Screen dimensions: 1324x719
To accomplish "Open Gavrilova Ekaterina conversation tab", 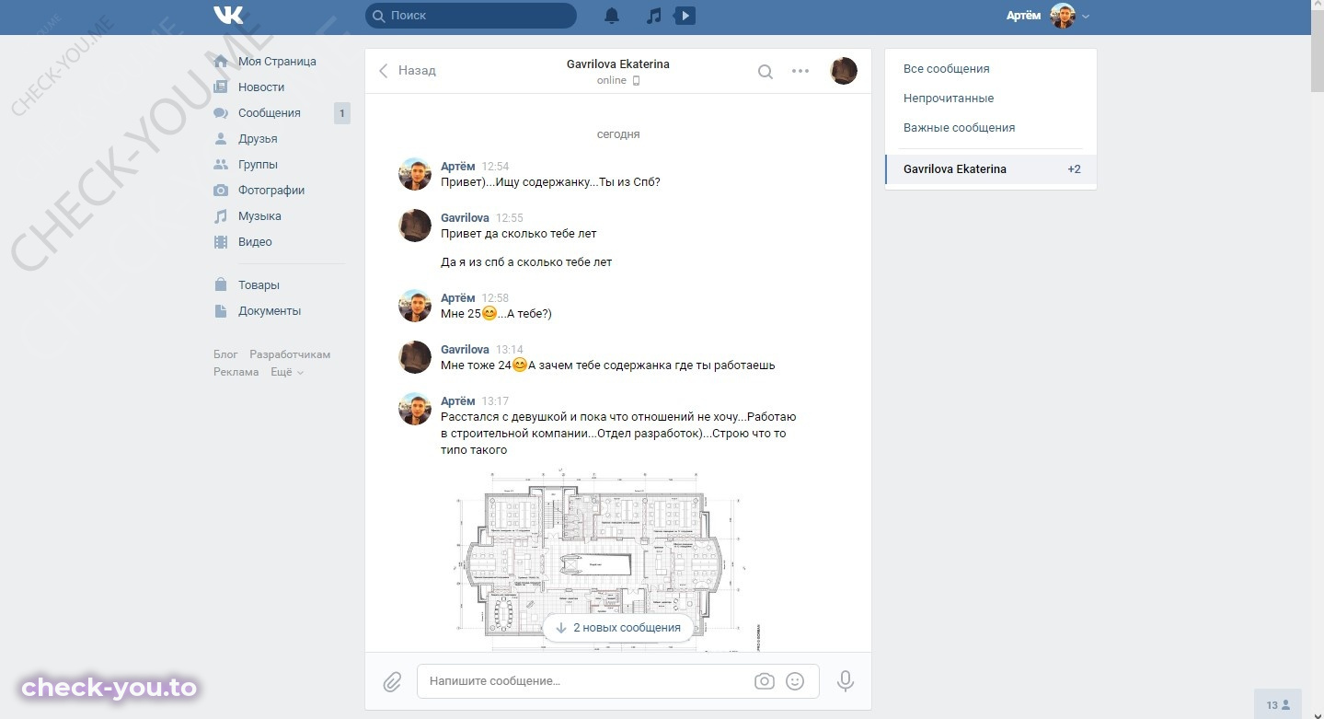I will [991, 169].
